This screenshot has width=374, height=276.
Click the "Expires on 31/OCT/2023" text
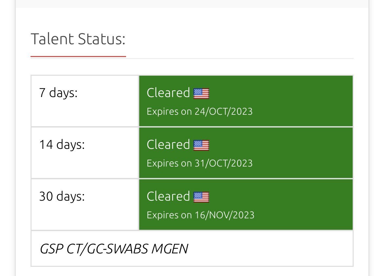pos(200,163)
